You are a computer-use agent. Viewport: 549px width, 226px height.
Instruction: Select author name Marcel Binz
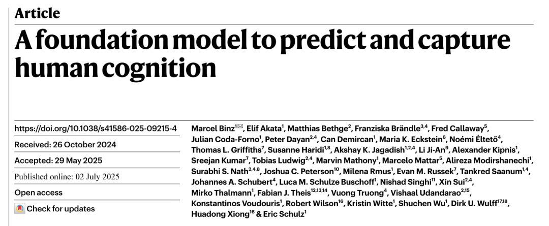point(213,128)
